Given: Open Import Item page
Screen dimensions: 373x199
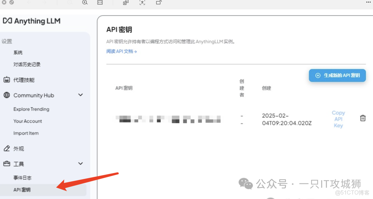Looking at the screenshot, I should pyautogui.click(x=26, y=133).
